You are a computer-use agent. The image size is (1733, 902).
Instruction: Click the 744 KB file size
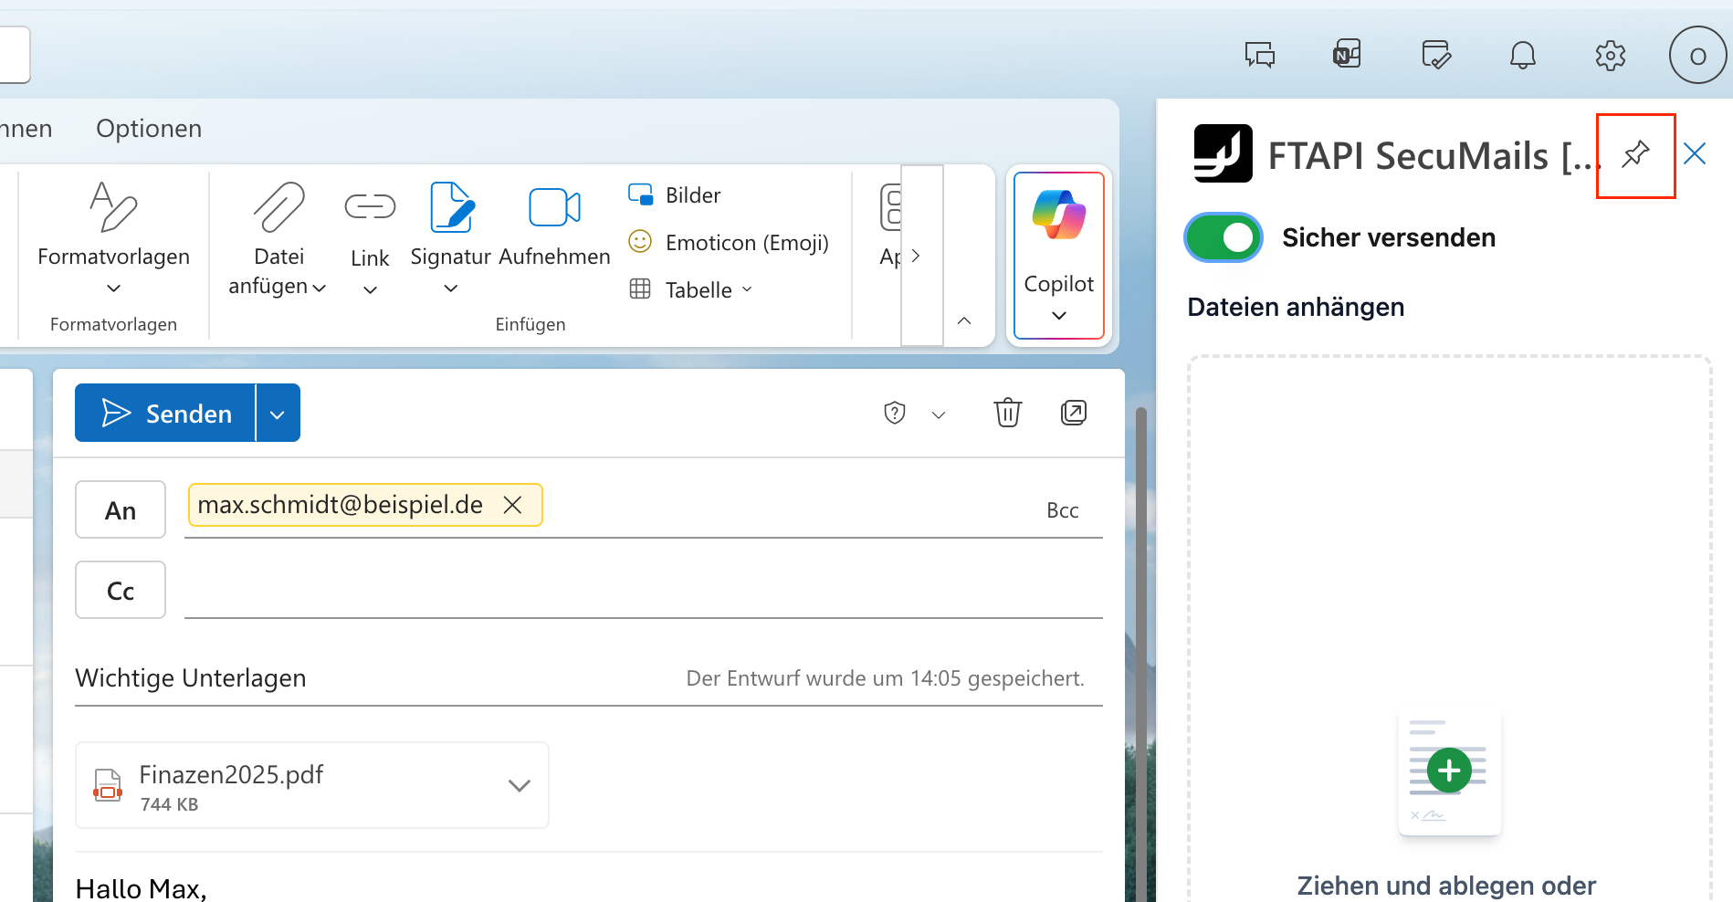[x=169, y=804]
